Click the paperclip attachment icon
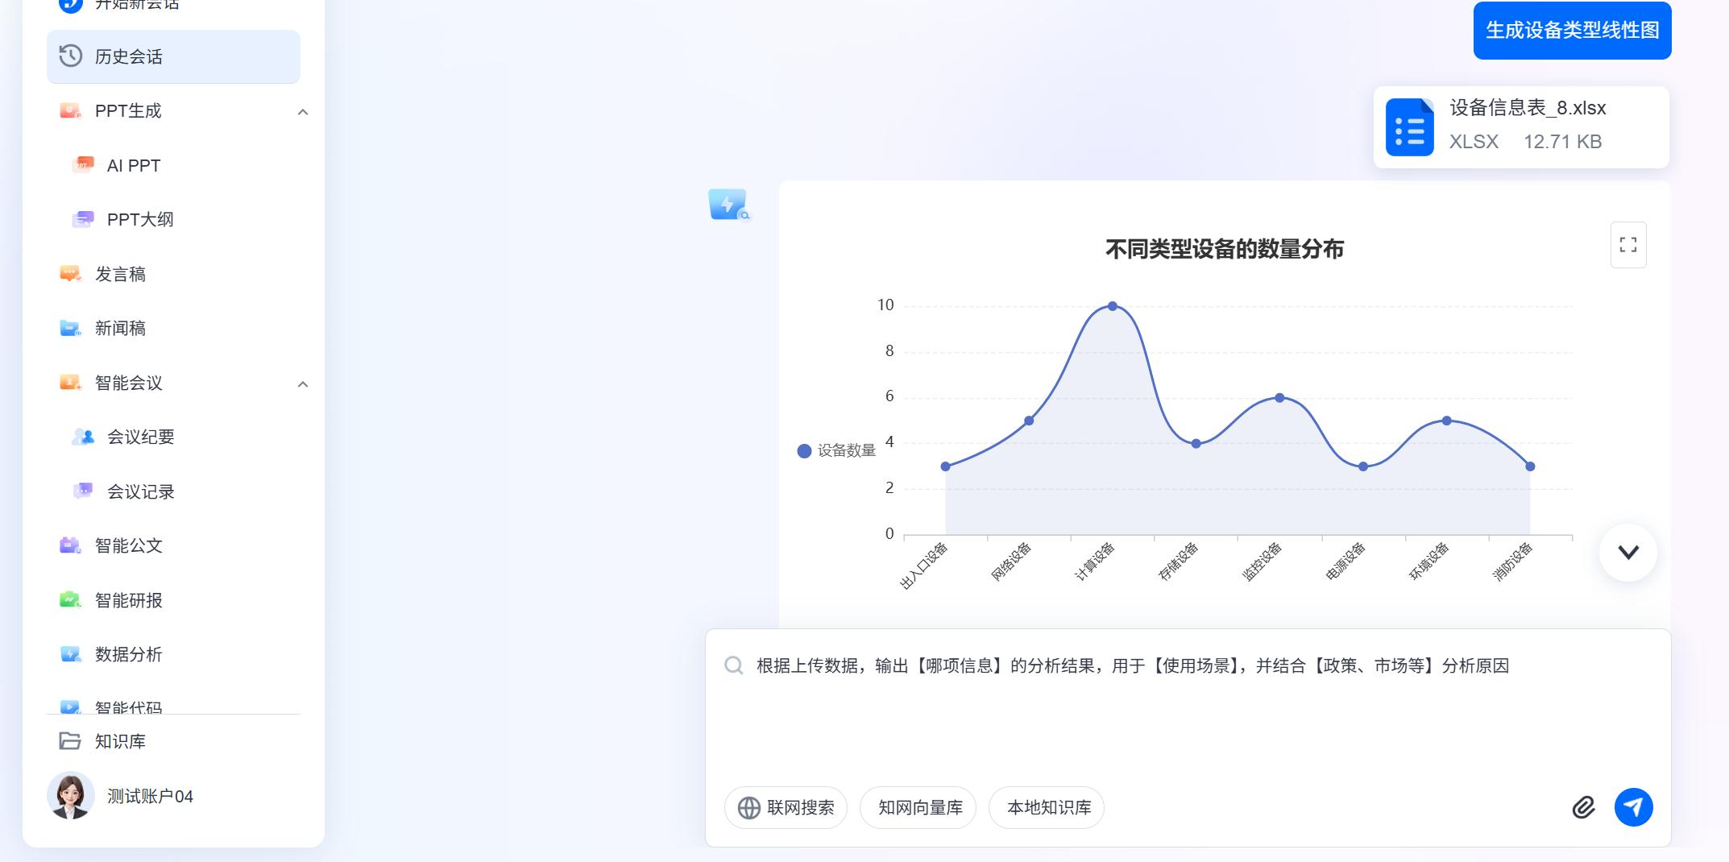 pos(1583,807)
